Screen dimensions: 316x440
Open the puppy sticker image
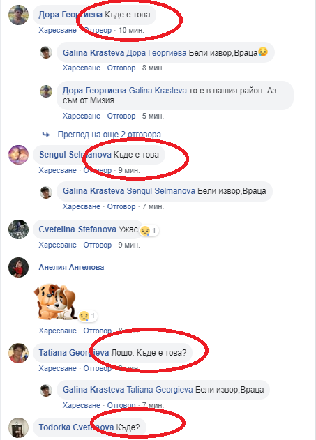[x=56, y=302]
